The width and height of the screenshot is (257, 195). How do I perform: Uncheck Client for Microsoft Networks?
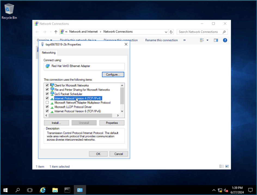pyautogui.click(x=47, y=85)
